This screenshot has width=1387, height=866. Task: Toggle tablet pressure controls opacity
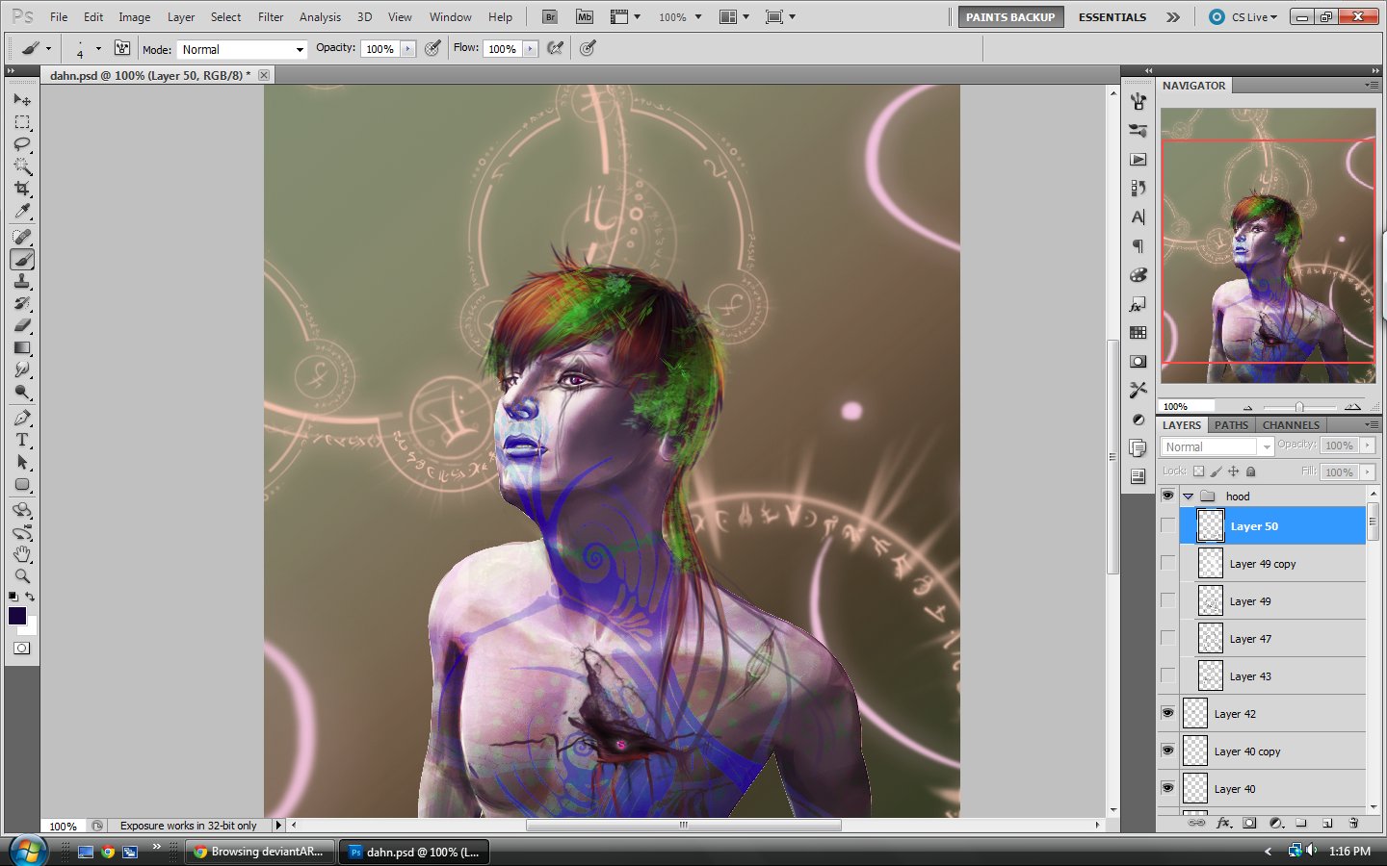click(x=432, y=48)
